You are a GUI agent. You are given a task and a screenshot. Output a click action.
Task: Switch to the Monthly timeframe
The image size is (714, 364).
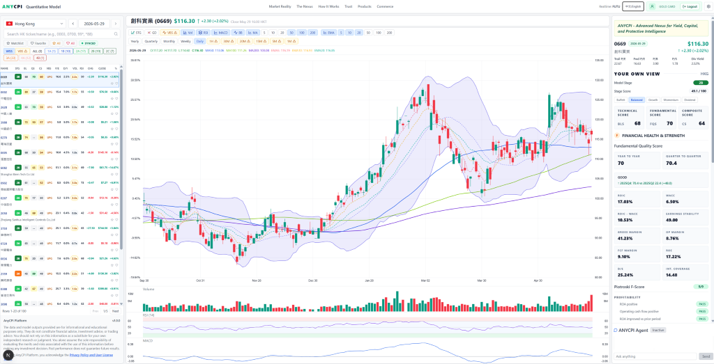click(169, 41)
